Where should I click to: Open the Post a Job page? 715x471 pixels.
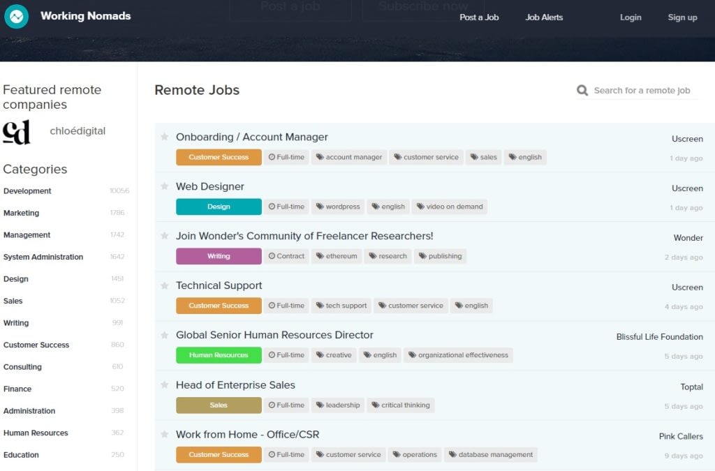coord(479,17)
